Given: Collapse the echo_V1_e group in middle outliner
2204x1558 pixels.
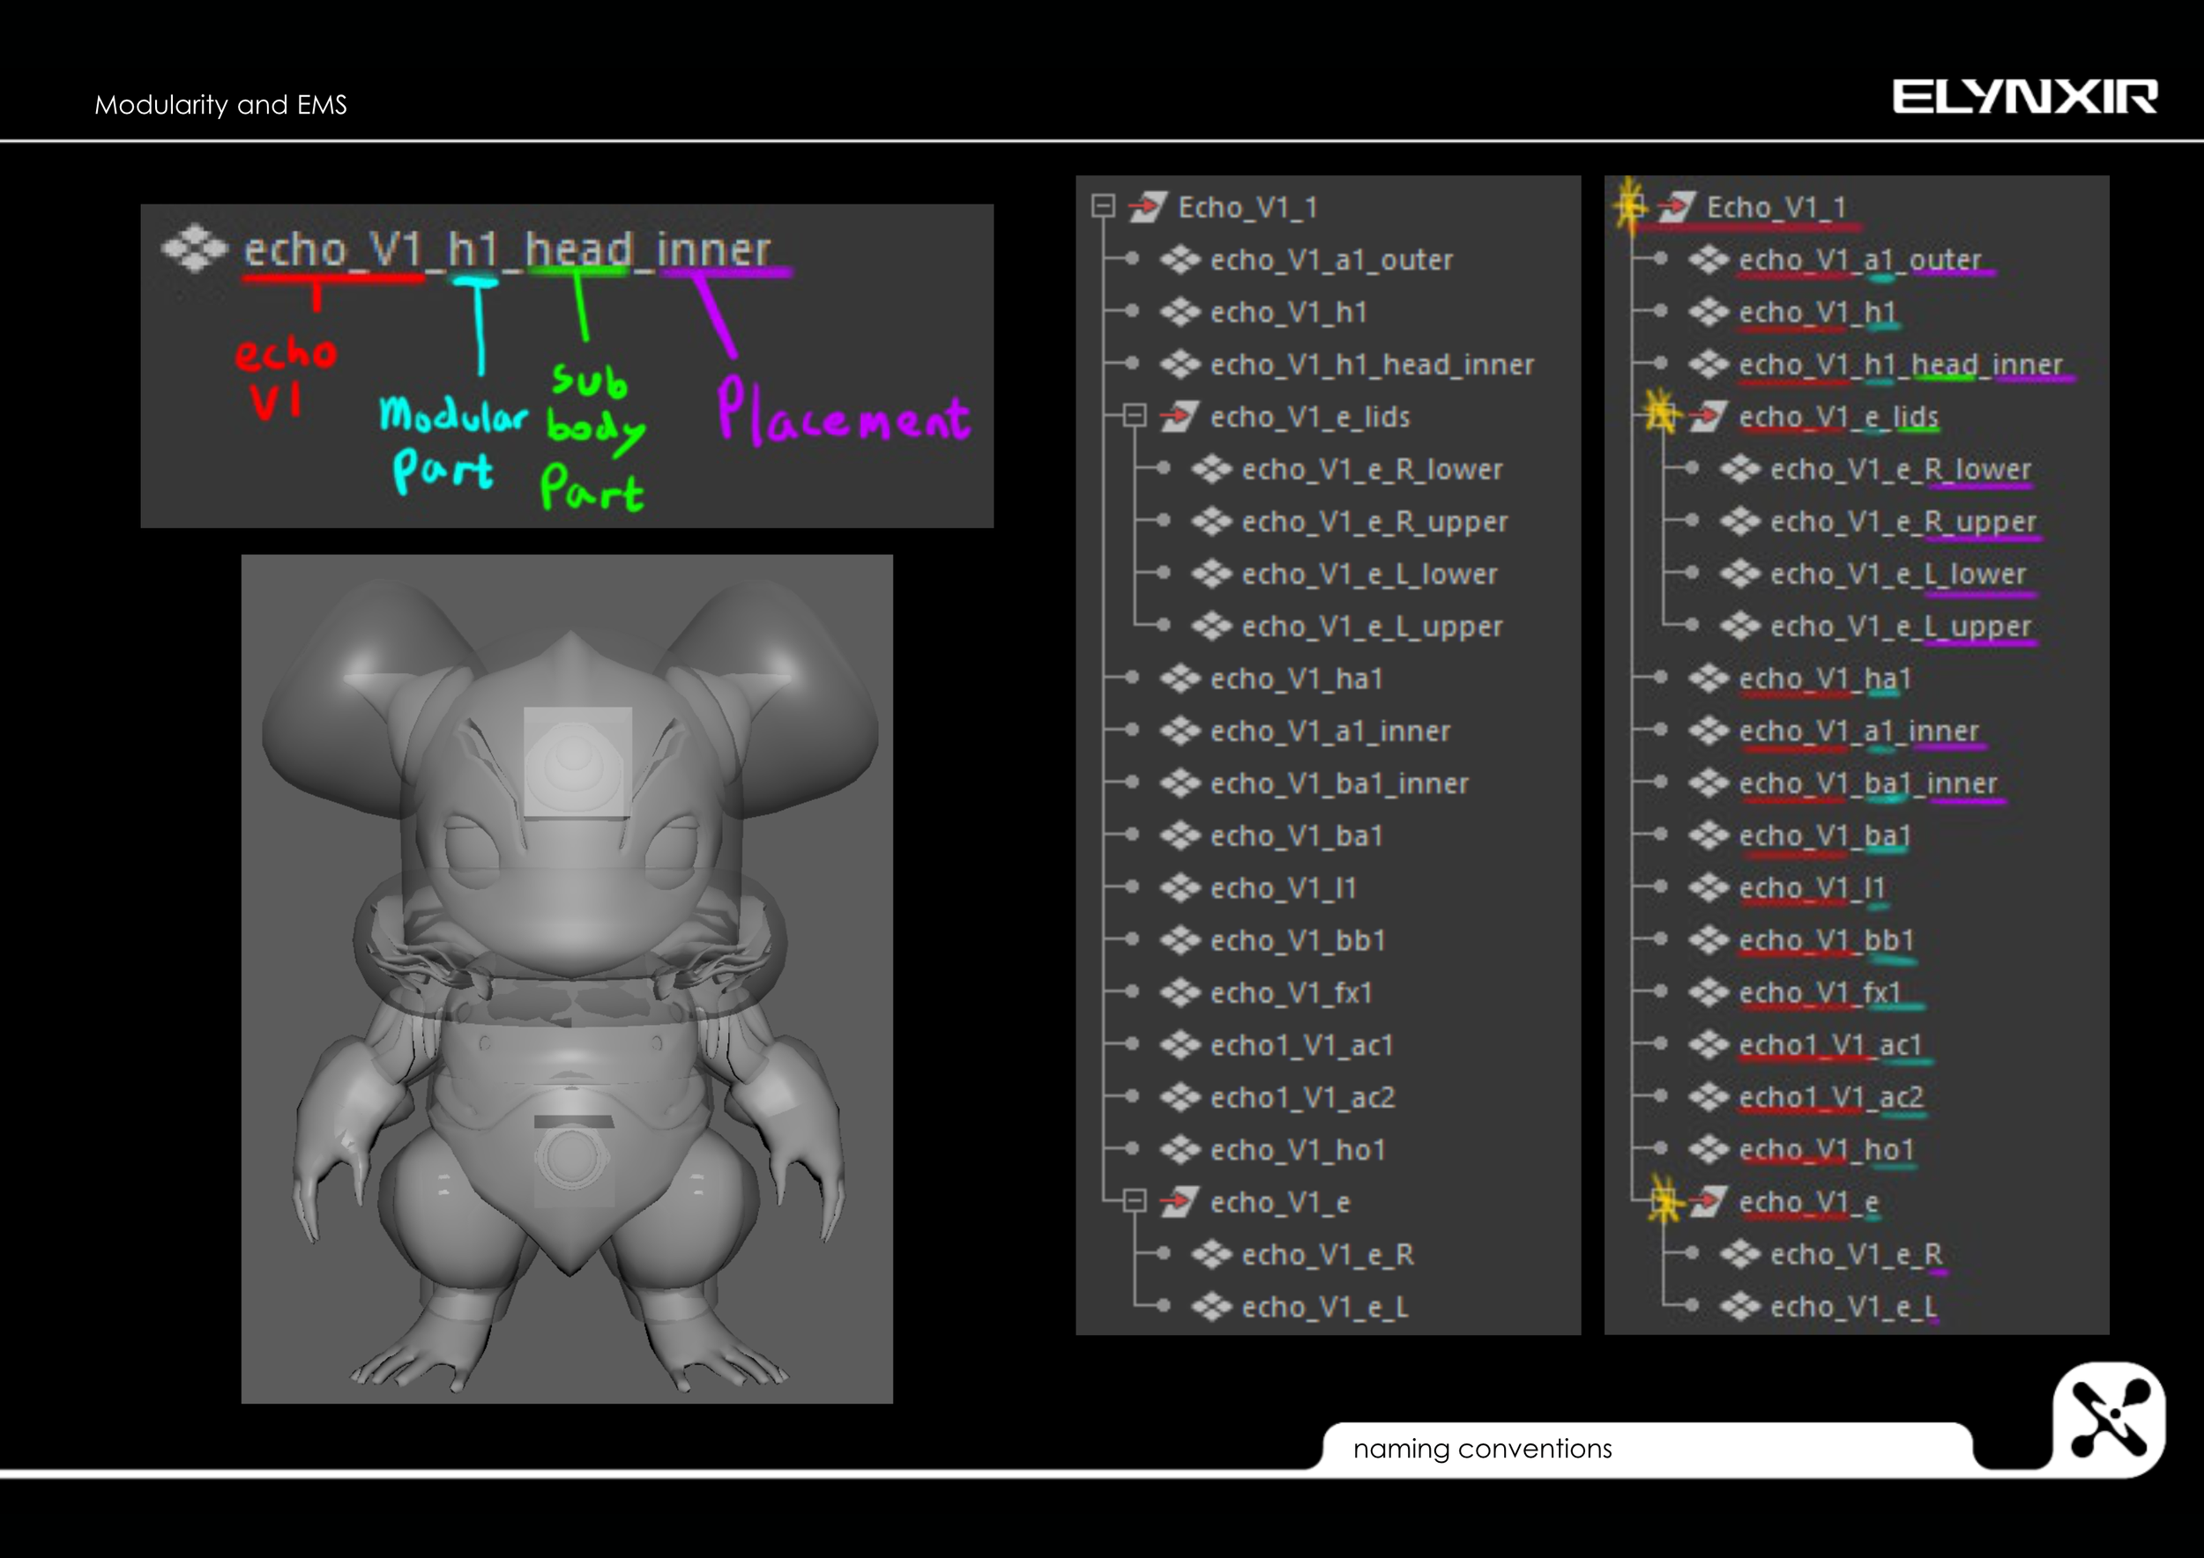Looking at the screenshot, I should point(1135,1201).
